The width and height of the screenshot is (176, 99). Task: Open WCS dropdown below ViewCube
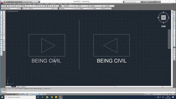(163, 26)
